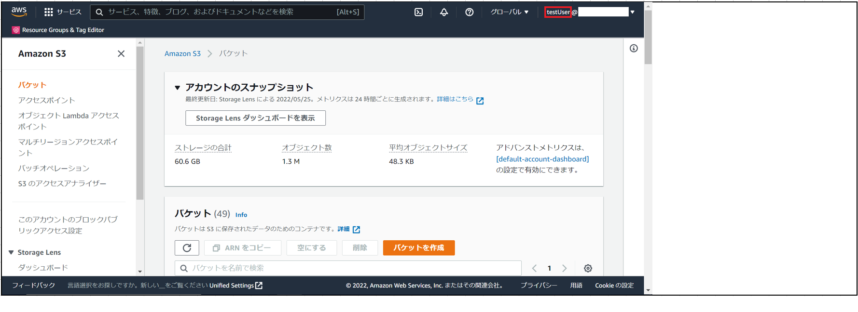858x312 pixels.
Task: Select page 1 of the bucket list
Action: [x=549, y=268]
